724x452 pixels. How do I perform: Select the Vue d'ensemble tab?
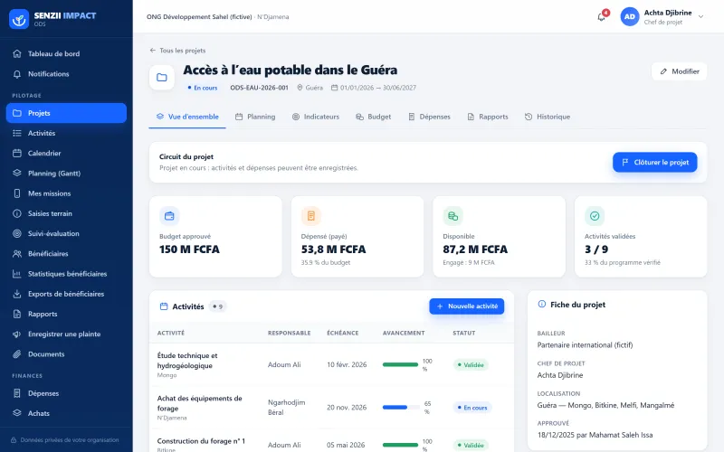187,117
